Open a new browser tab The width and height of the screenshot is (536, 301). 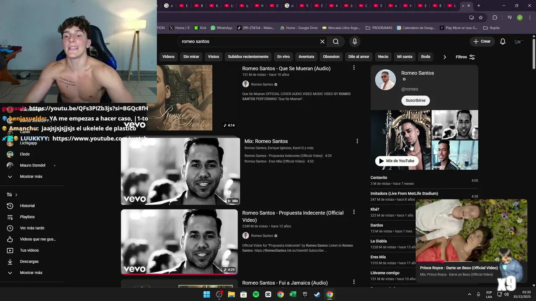pyautogui.click(x=479, y=5)
